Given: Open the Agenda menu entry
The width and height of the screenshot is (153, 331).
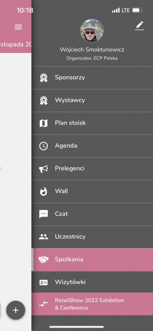Looking at the screenshot, I should [92, 146].
